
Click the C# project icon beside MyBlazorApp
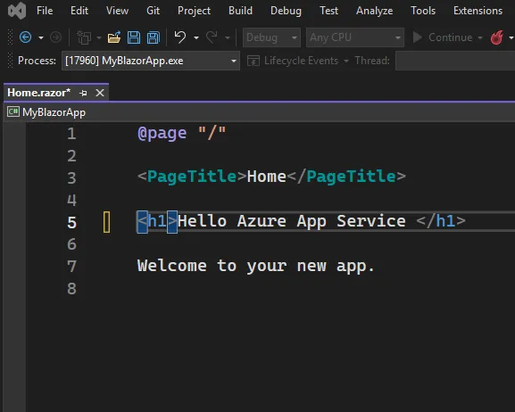[x=13, y=112]
